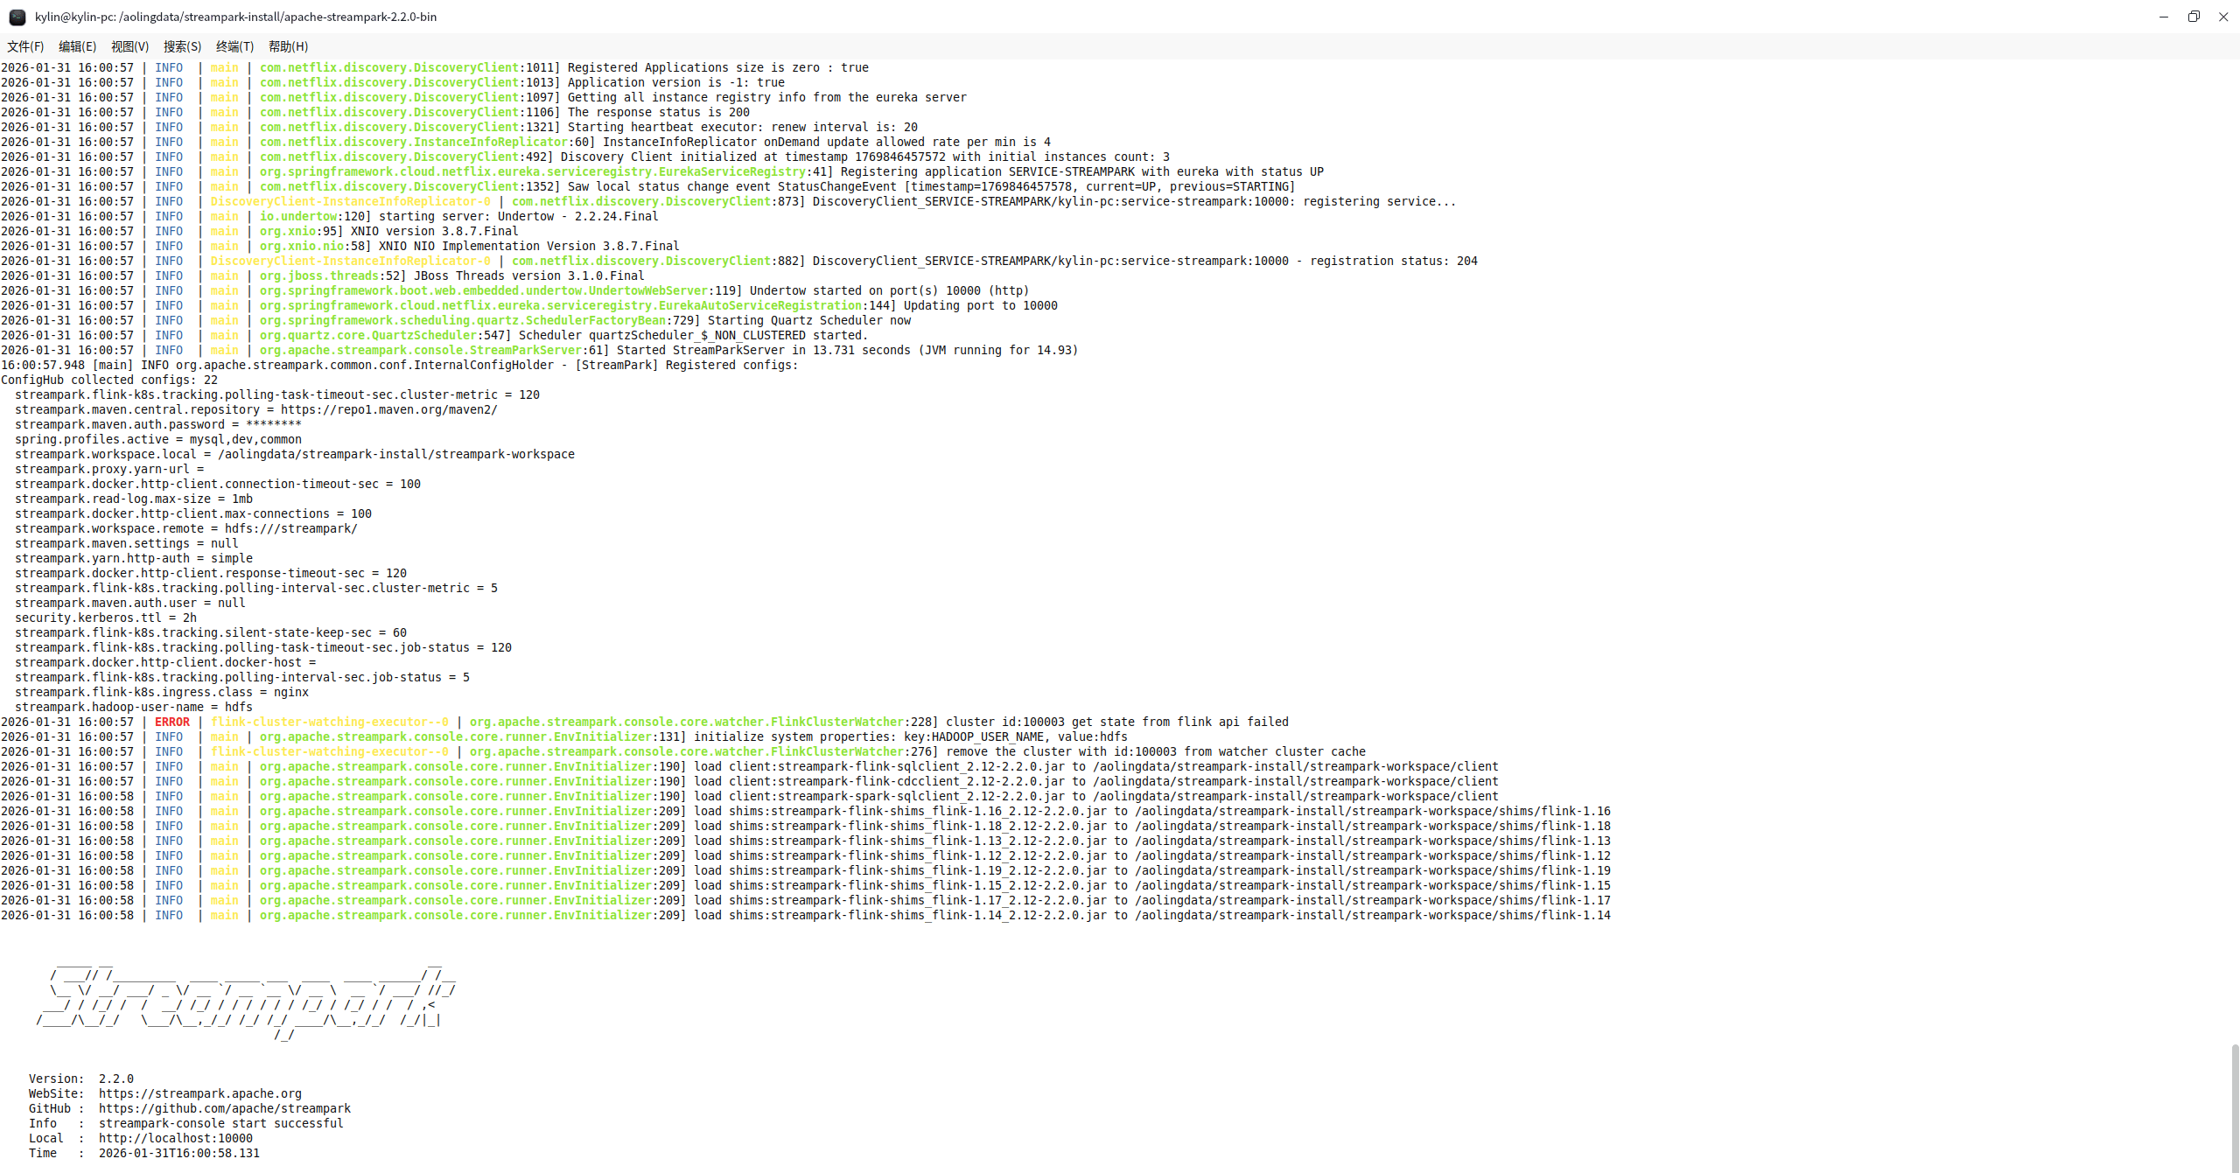Viewport: 2240px width, 1173px height.
Task: Open the 视图(V) menu
Action: (129, 46)
